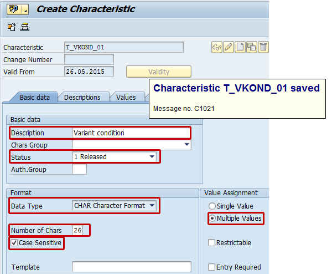Switch to the Values tab
This screenshot has height=274, width=332.
[126, 98]
